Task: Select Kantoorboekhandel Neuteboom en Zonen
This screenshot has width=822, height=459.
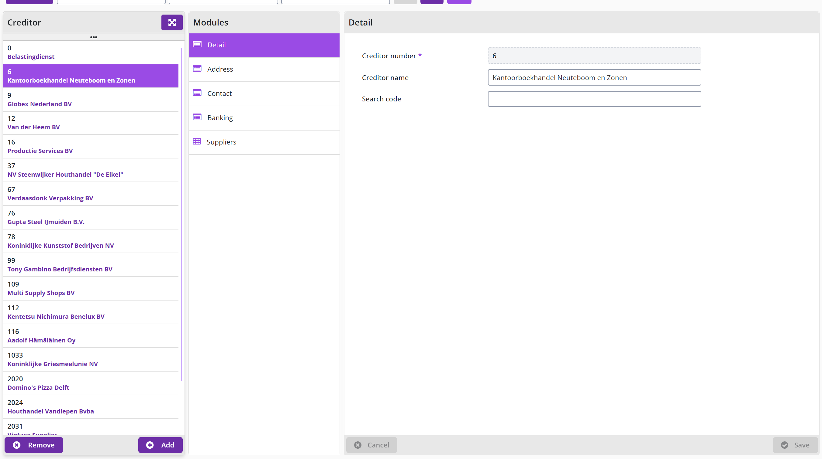Action: (91, 76)
